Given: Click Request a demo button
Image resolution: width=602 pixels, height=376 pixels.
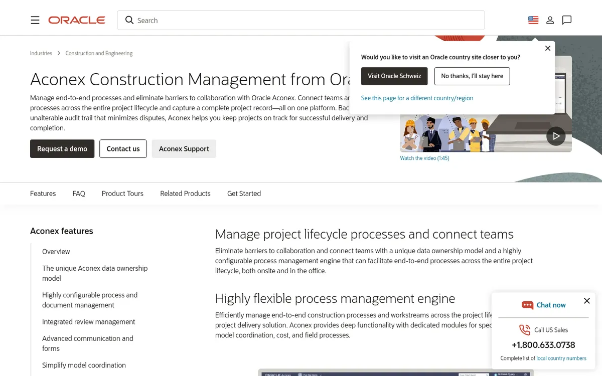Looking at the screenshot, I should tap(62, 149).
